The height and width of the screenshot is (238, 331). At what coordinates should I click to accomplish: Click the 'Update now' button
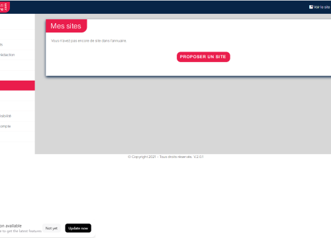pos(78,228)
